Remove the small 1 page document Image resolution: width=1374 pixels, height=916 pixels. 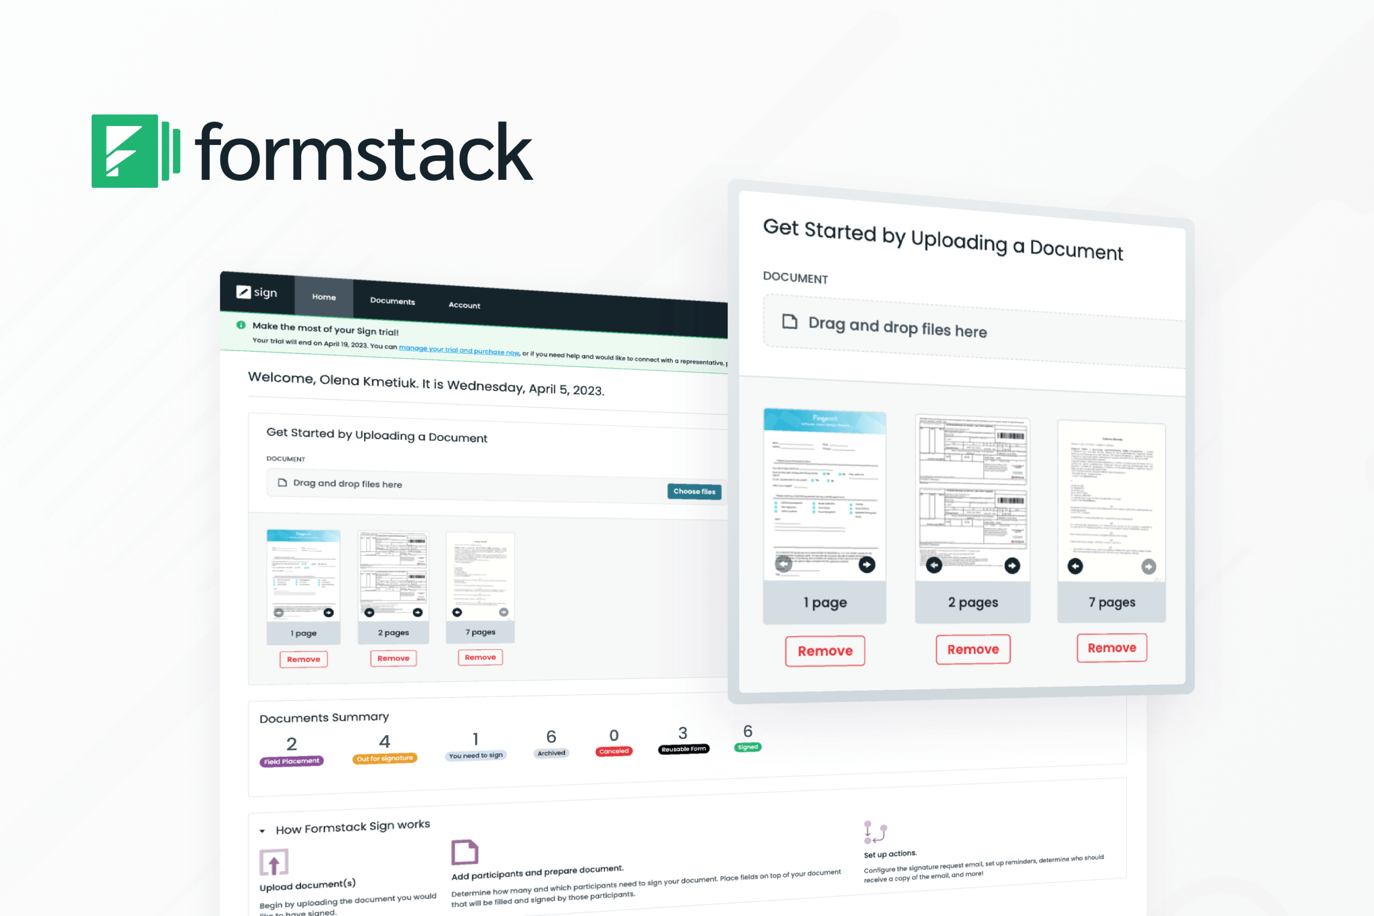click(x=304, y=660)
